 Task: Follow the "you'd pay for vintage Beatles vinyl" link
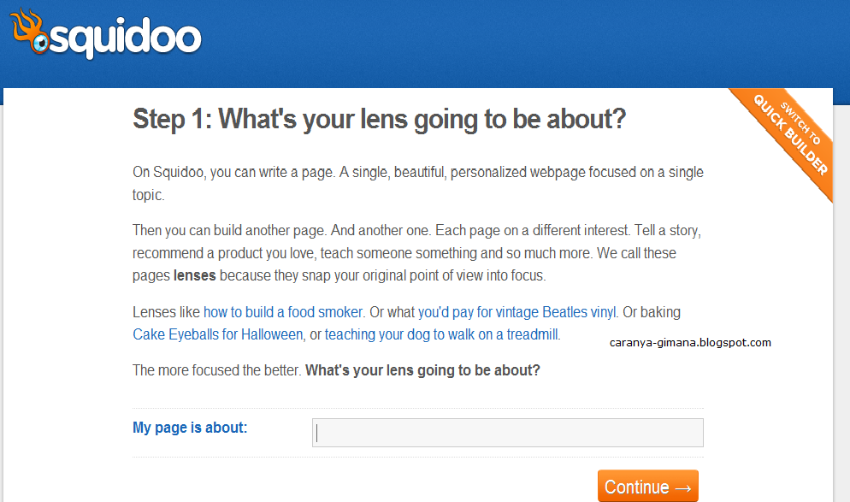coord(517,312)
